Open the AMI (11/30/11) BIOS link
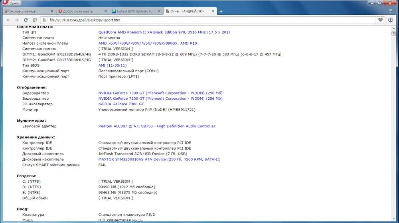399x223 pixels. 113,65
